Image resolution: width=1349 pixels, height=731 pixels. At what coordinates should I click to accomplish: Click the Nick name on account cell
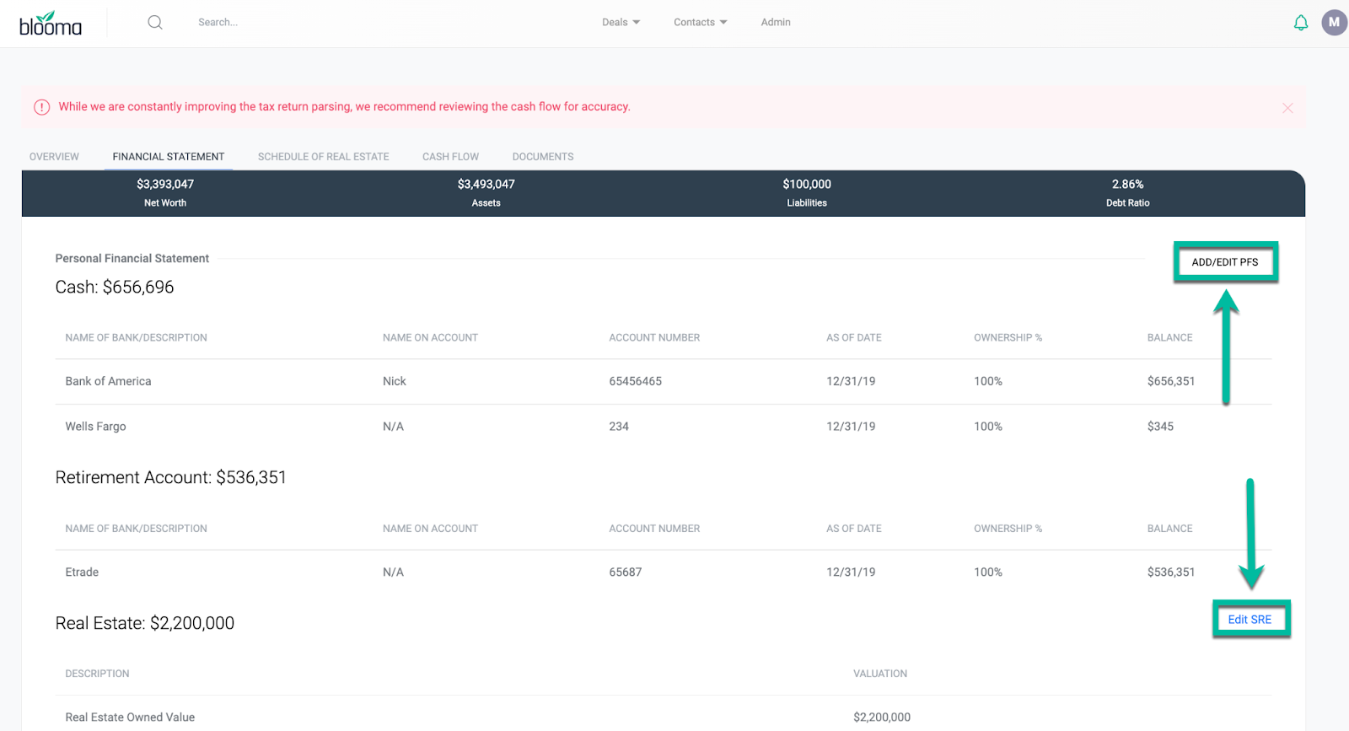394,382
